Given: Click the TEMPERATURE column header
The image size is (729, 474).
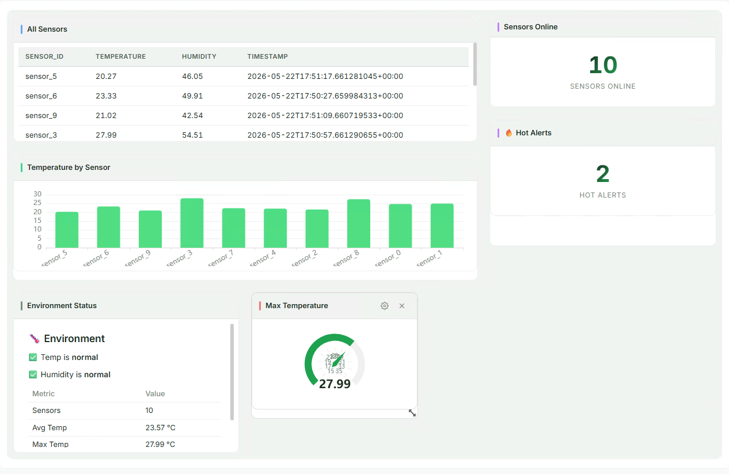Looking at the screenshot, I should [x=121, y=56].
